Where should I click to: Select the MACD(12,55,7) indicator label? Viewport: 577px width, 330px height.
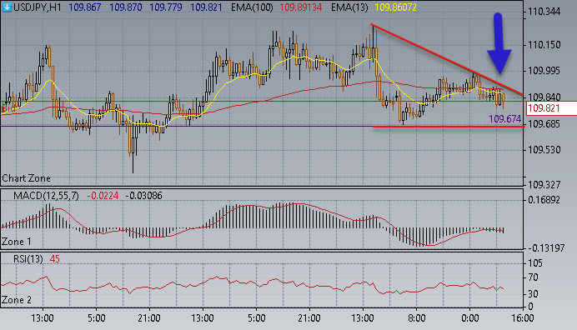tap(46, 196)
